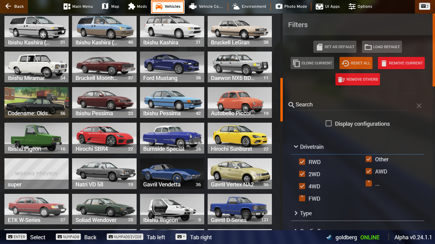Choose the Burnside Special vehicle
The width and height of the screenshot is (435, 244).
(172, 138)
